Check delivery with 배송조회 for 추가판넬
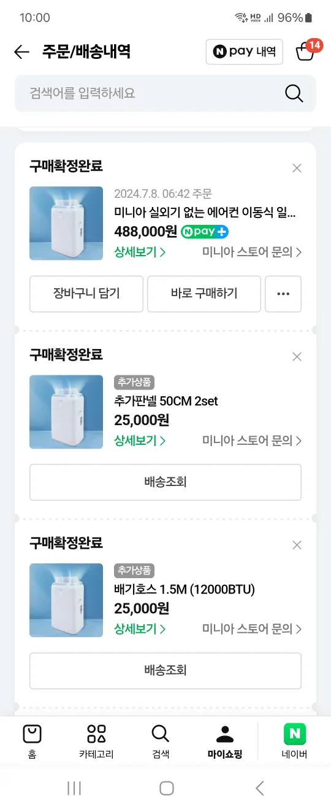331x811 pixels. 165,482
